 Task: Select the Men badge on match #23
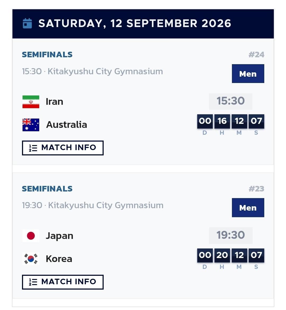[x=248, y=208]
